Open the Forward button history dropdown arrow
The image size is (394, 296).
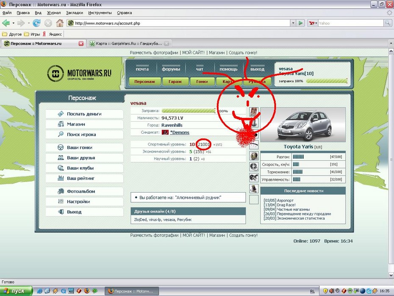(x=29, y=23)
